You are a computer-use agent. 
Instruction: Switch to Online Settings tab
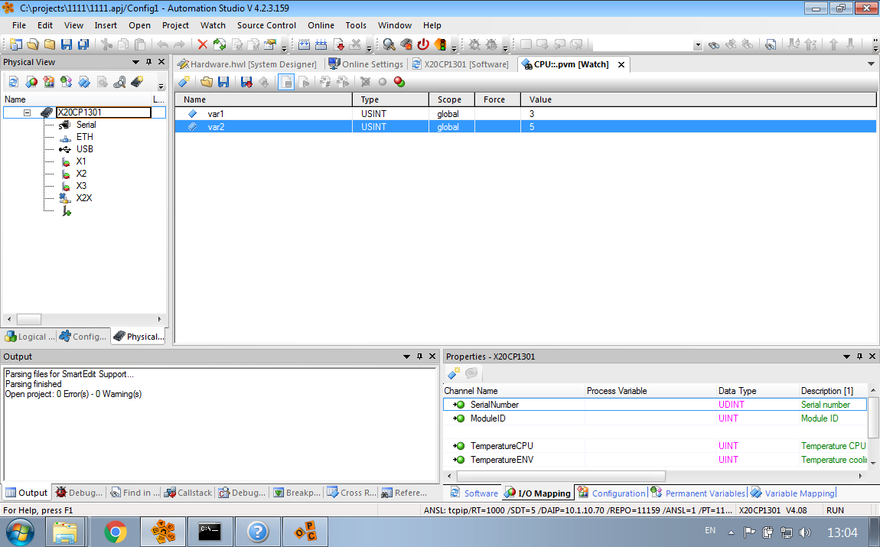click(x=366, y=64)
